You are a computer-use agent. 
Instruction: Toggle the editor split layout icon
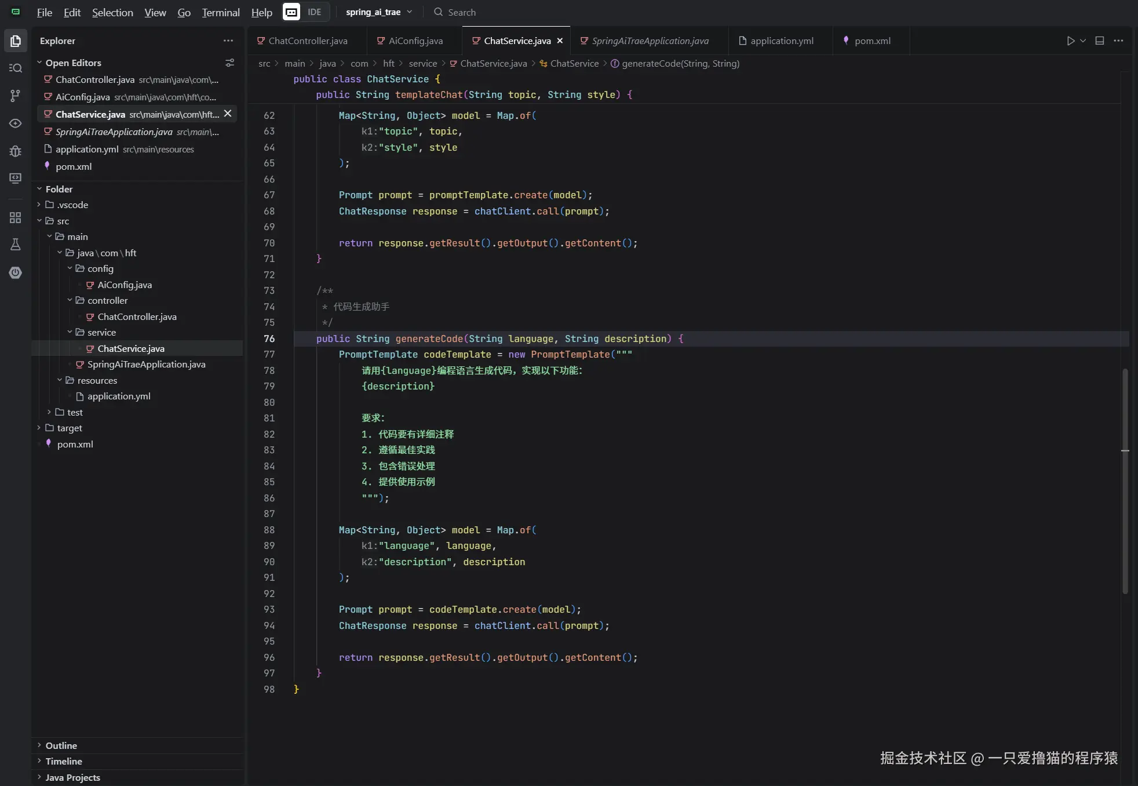pos(1100,41)
